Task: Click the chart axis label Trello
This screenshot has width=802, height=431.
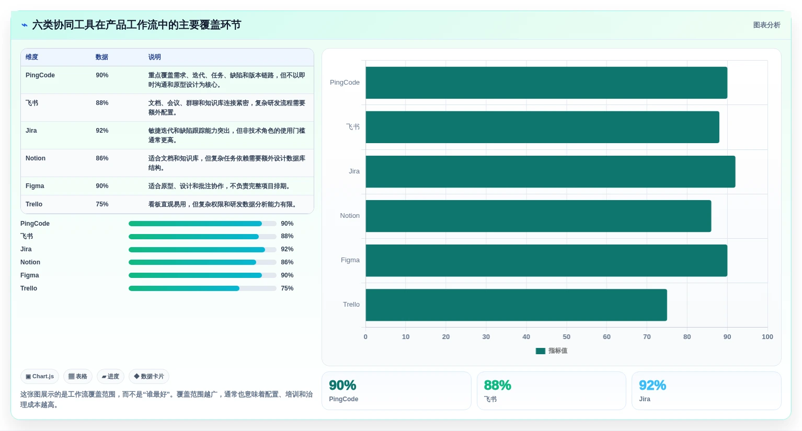Action: (351, 305)
